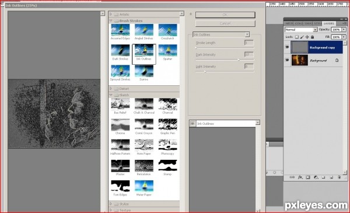Expand the Distort filter folder
The width and height of the screenshot is (350, 213).
tap(111, 89)
